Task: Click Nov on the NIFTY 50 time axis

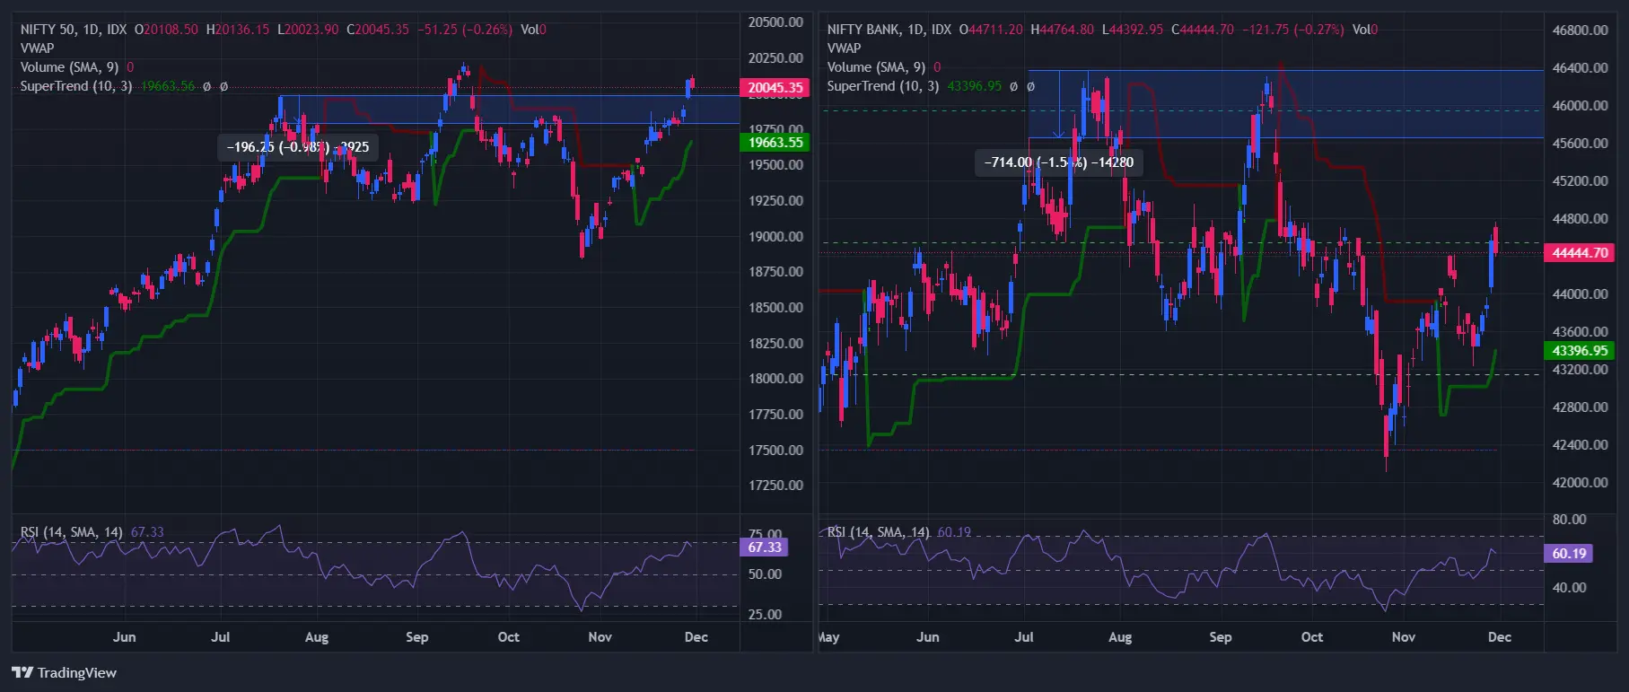Action: 600,637
